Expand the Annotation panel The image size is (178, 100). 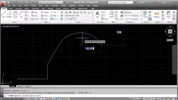[x=101, y=22]
